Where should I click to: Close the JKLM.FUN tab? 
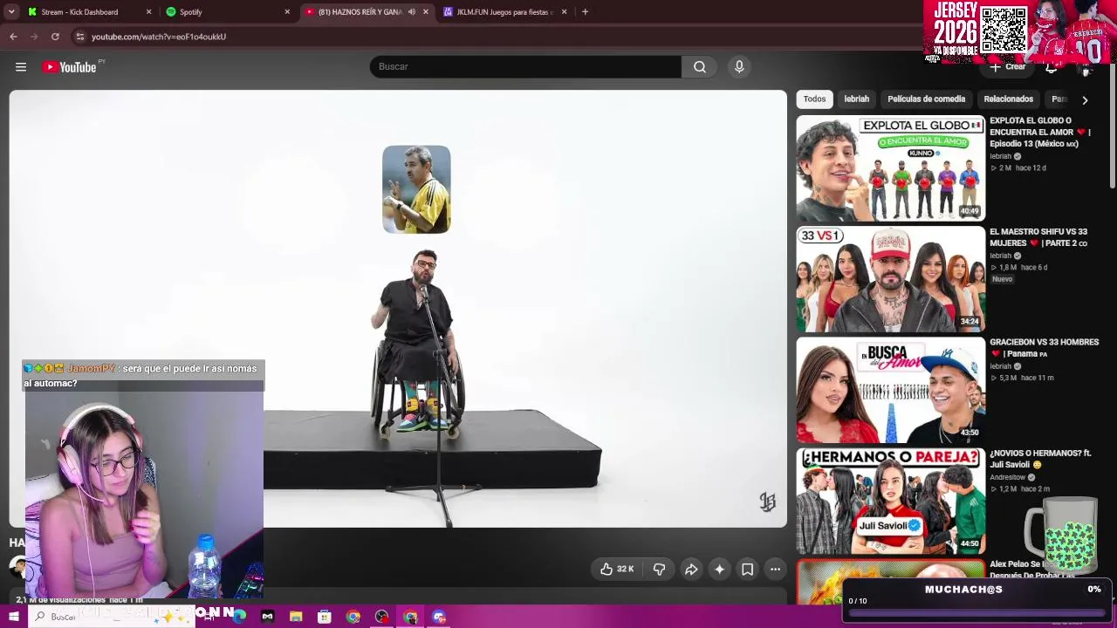(564, 12)
